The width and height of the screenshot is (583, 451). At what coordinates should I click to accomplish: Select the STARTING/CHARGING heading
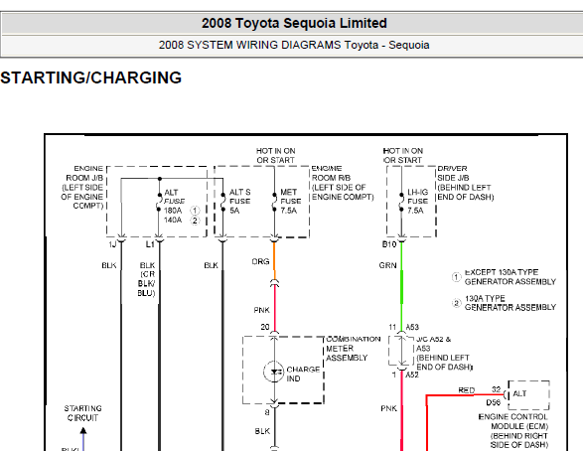90,78
